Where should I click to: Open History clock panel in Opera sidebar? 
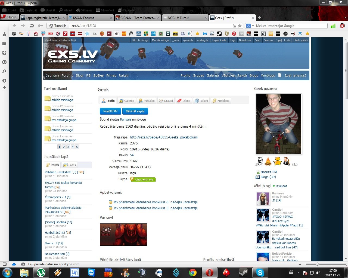click(x=4, y=62)
